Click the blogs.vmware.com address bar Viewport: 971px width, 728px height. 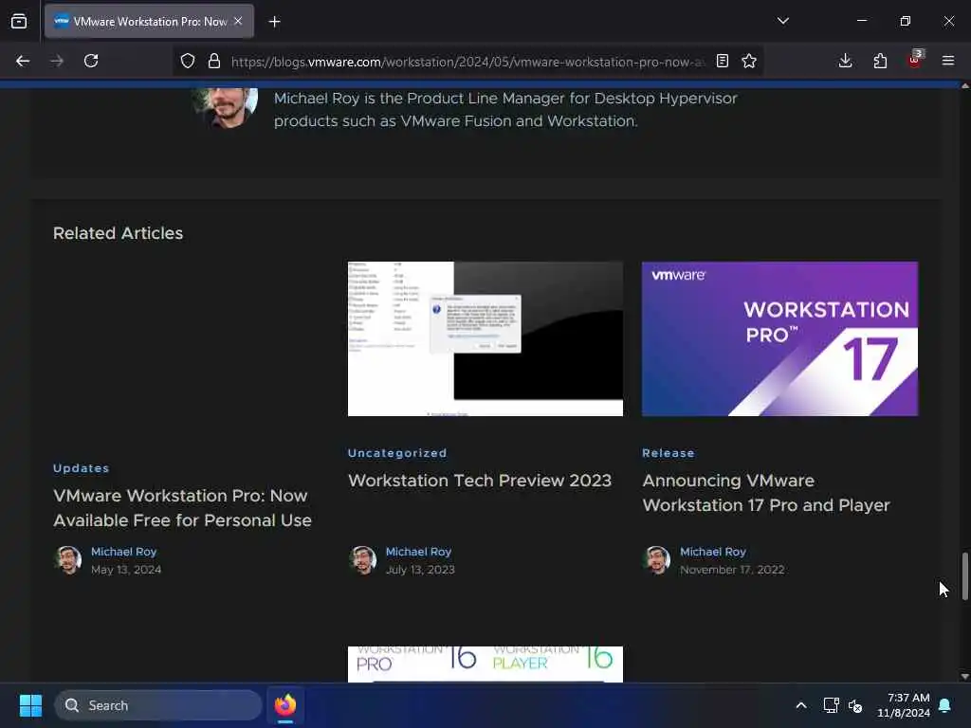point(467,62)
